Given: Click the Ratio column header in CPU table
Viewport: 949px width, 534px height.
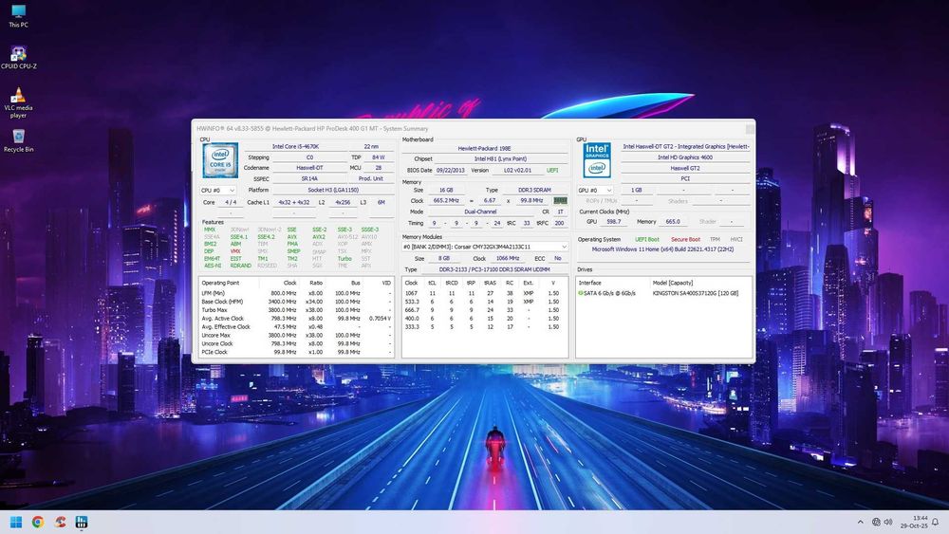Looking at the screenshot, I should click(x=316, y=283).
